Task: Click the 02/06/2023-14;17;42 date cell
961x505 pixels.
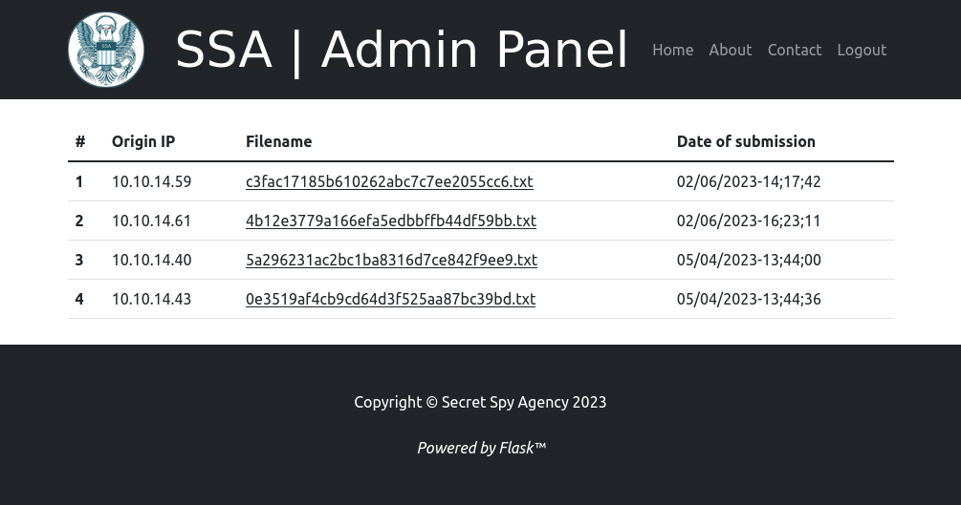Action: (x=749, y=181)
